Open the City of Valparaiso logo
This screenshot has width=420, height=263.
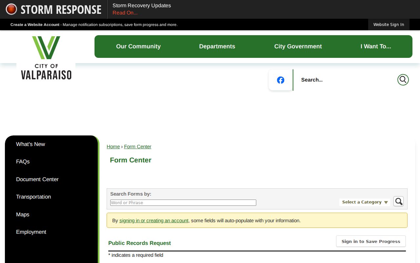click(x=46, y=58)
